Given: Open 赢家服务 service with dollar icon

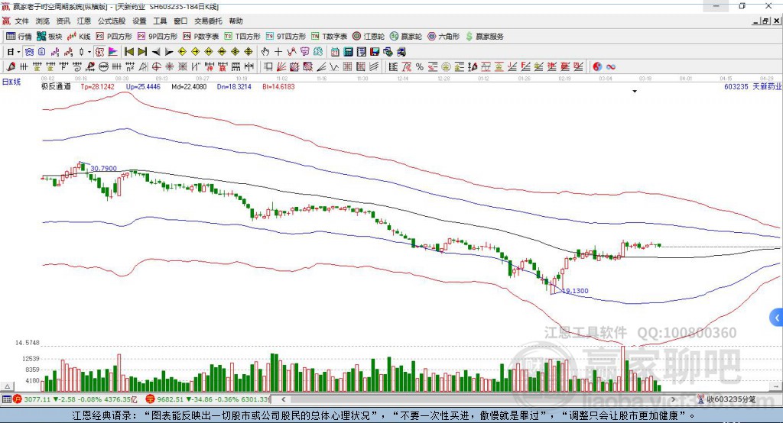Looking at the screenshot, I should (x=484, y=37).
